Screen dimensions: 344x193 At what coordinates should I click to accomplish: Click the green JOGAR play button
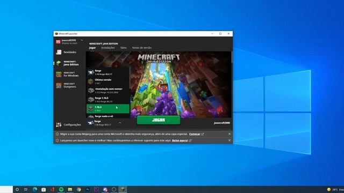159,120
